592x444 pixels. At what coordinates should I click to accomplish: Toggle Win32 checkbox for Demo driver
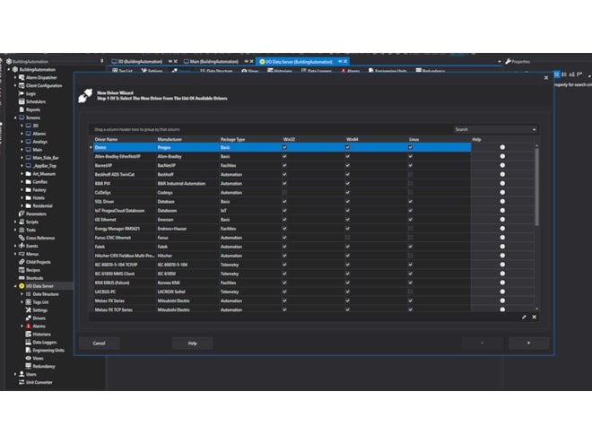[x=285, y=147]
